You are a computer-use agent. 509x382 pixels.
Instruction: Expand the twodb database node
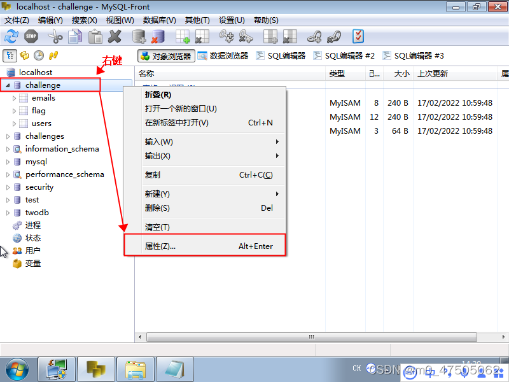[x=8, y=213]
